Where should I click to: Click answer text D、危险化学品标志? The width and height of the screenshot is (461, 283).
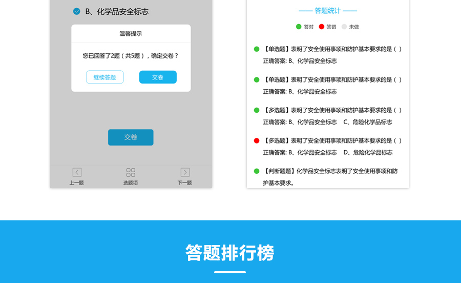[x=368, y=153]
